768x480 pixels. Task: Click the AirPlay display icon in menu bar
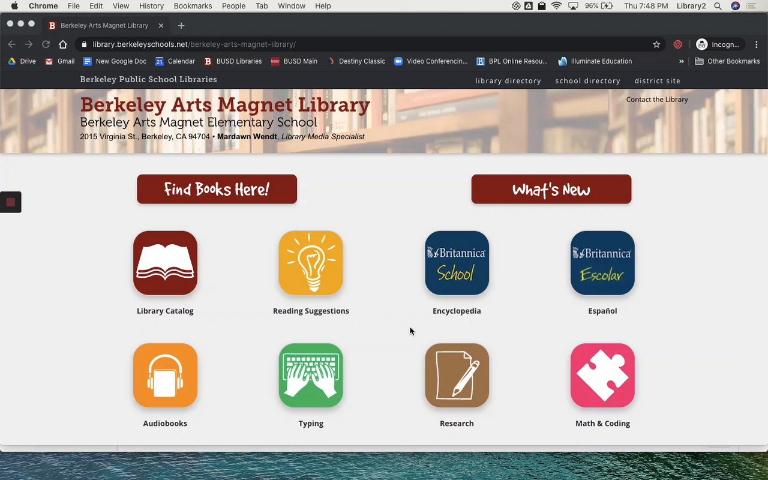[573, 6]
